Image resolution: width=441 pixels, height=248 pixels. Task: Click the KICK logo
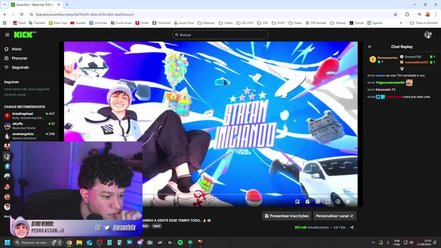(25, 34)
